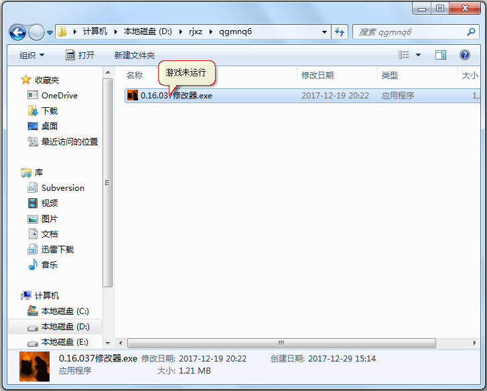Open 图片 library
Viewport: 487px width, 391px height.
coord(50,219)
